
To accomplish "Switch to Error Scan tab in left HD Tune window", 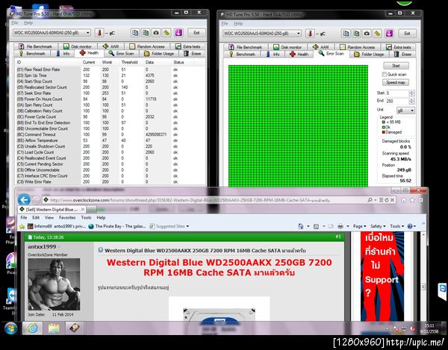I will (121, 54).
